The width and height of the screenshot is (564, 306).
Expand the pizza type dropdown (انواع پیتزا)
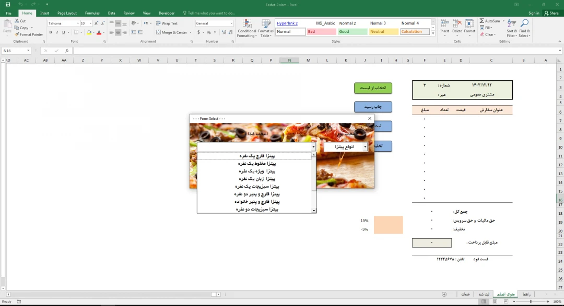coord(365,148)
